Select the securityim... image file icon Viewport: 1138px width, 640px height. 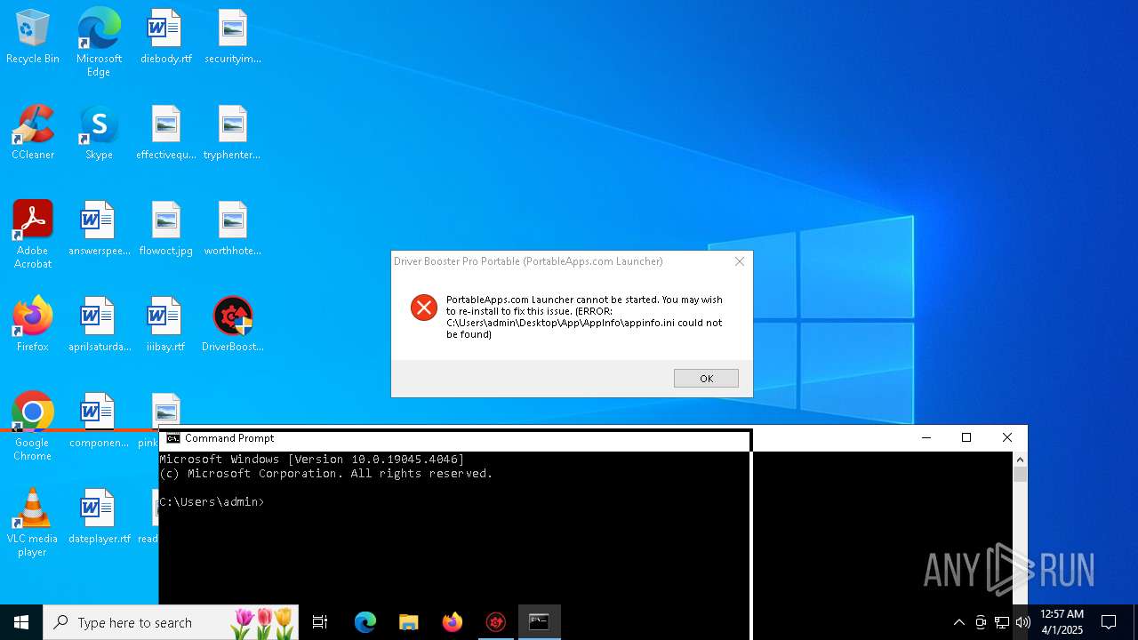pyautogui.click(x=232, y=36)
